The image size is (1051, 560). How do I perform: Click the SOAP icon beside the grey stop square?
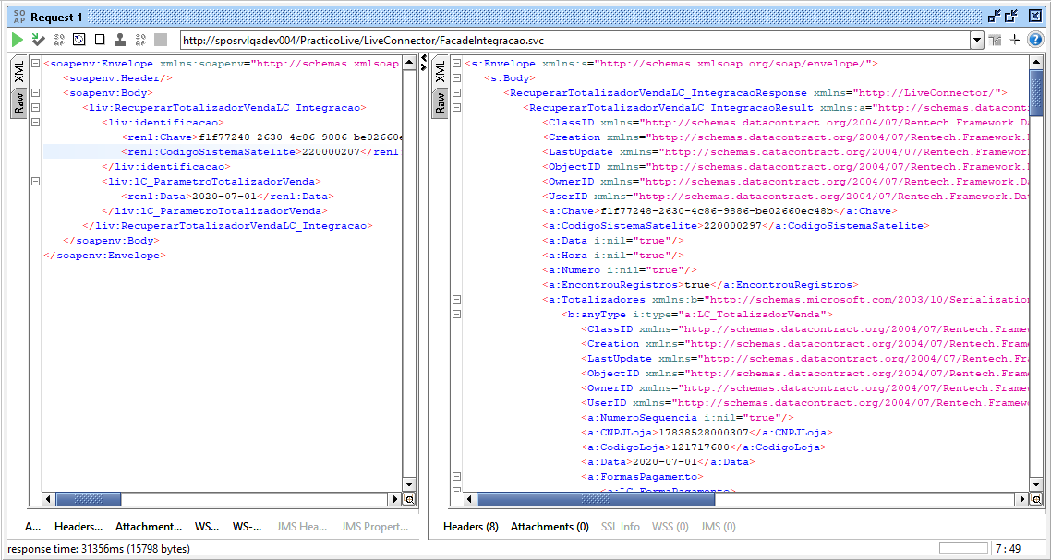(x=140, y=40)
